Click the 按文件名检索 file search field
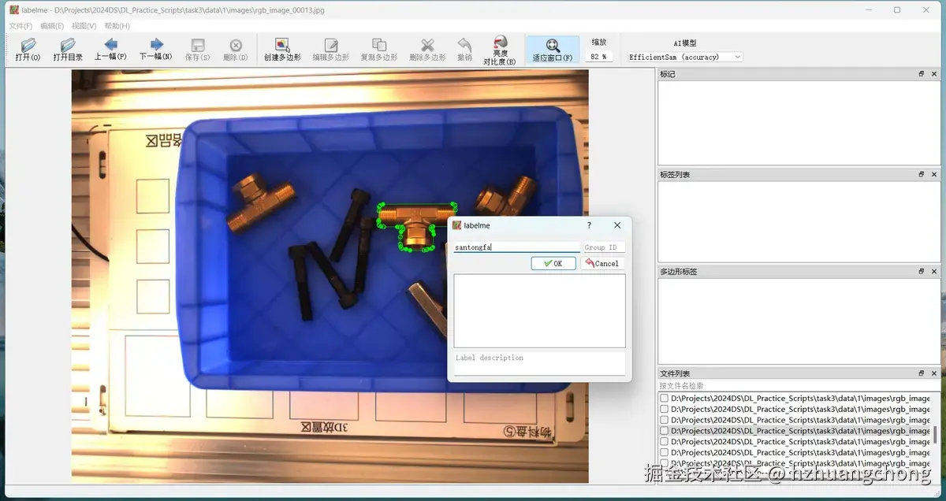Screen dimensions: 946x501 tap(799, 386)
